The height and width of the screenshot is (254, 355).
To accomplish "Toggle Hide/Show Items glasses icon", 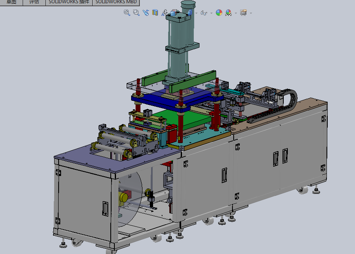I will (204, 13).
